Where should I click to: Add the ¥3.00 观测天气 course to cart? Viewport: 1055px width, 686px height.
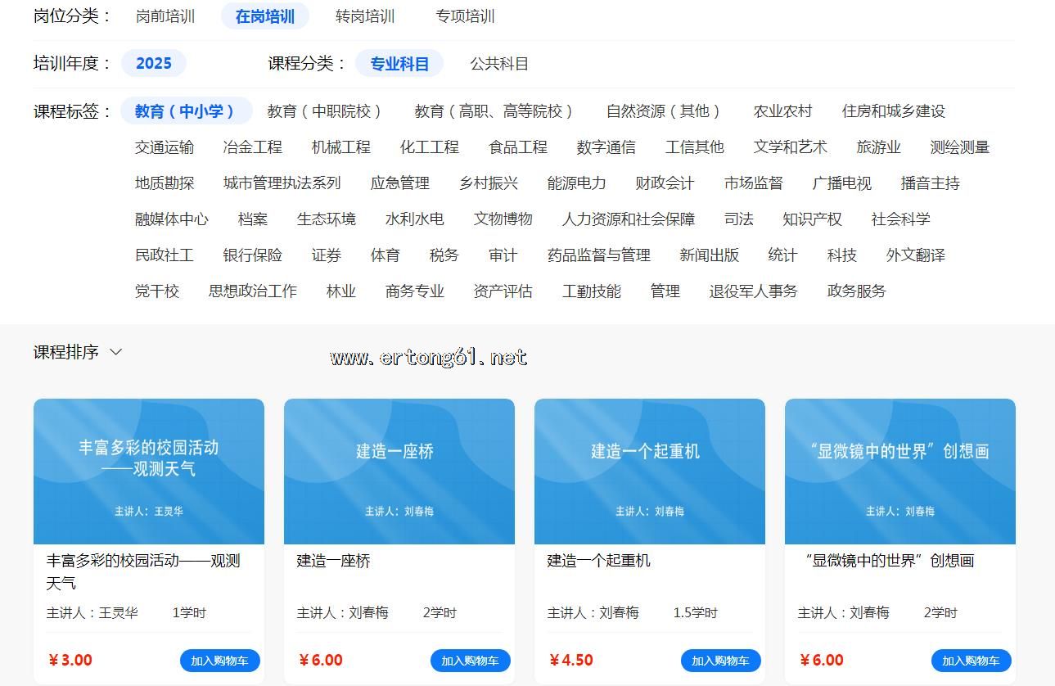[219, 661]
